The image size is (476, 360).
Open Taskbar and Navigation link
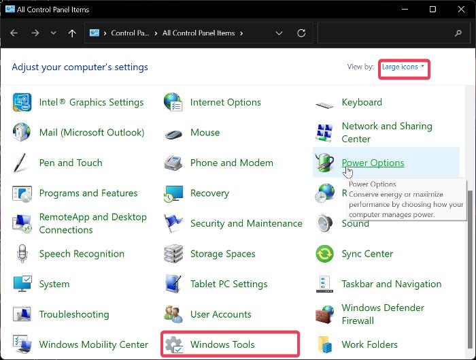[391, 284]
